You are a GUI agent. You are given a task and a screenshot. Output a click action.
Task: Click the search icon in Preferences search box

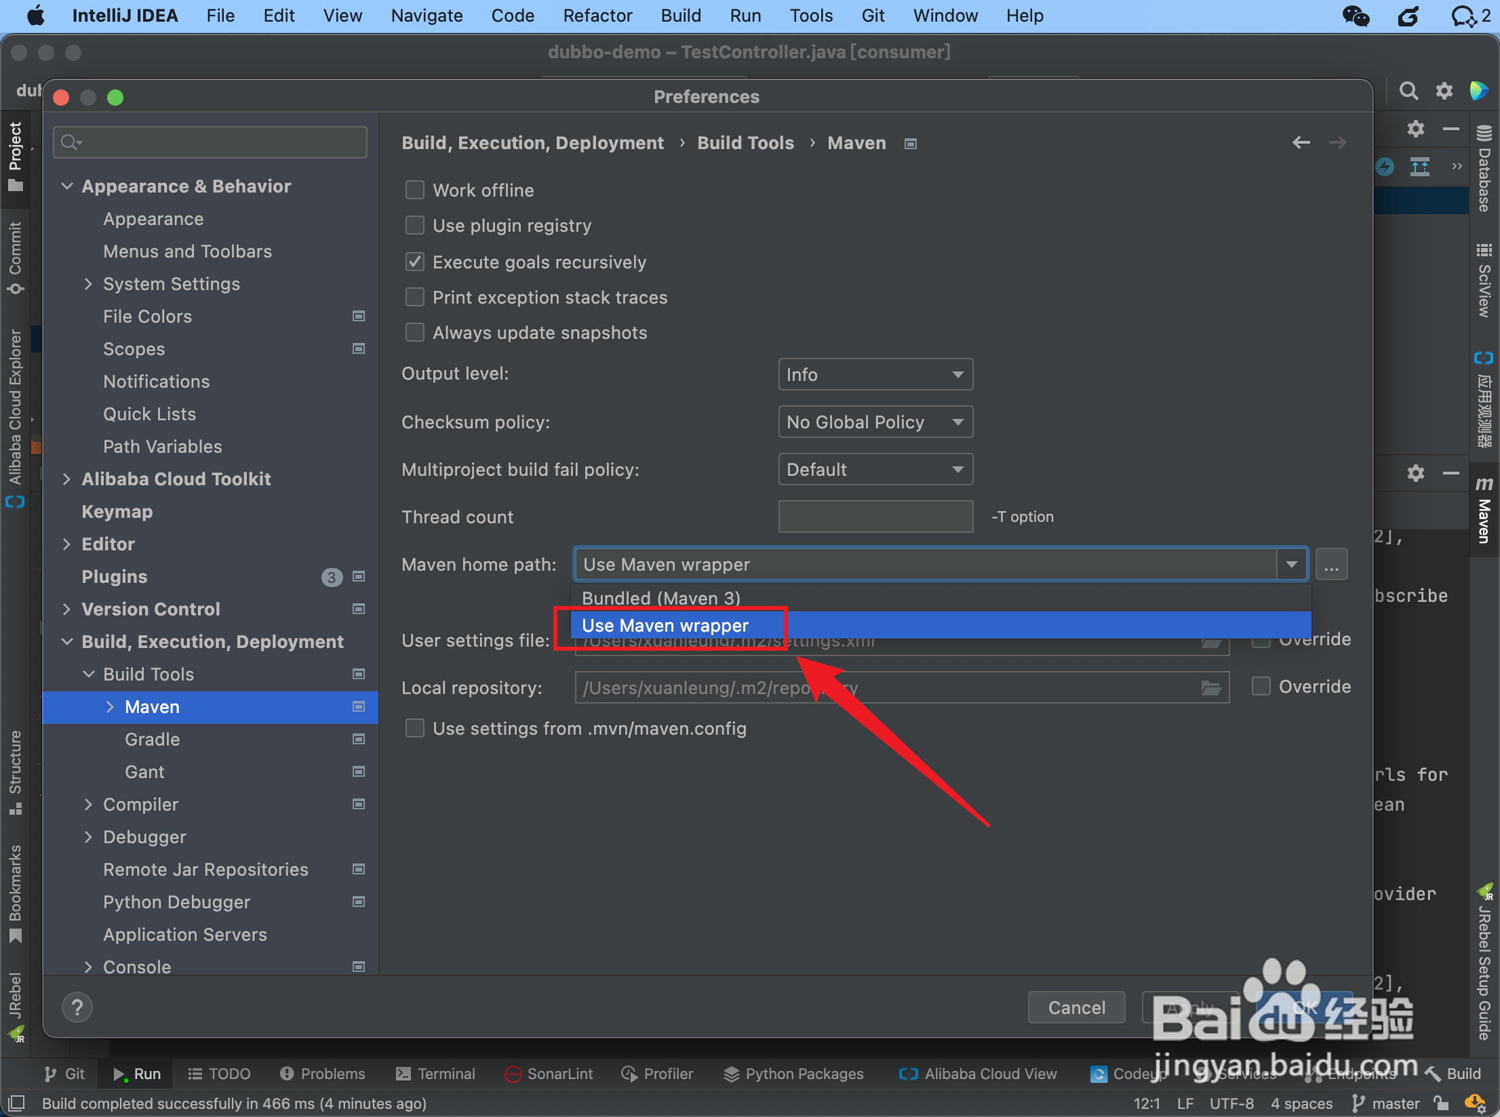click(x=71, y=142)
